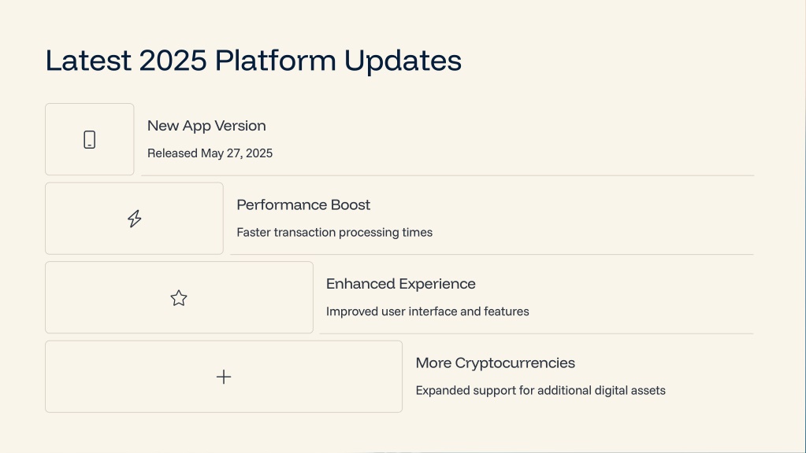Select the card box holding the phone icon

90,139
